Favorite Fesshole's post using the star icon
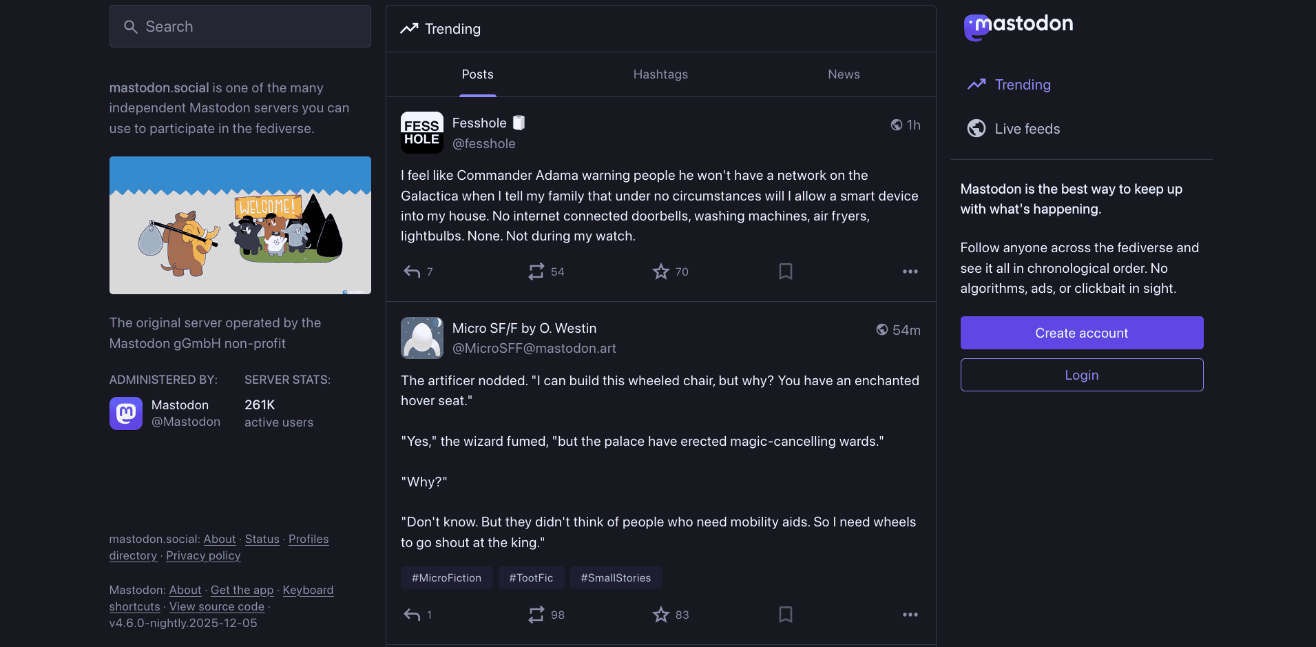This screenshot has width=1316, height=647. pyautogui.click(x=660, y=271)
